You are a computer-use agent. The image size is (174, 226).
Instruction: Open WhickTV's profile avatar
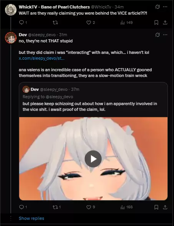(11, 10)
